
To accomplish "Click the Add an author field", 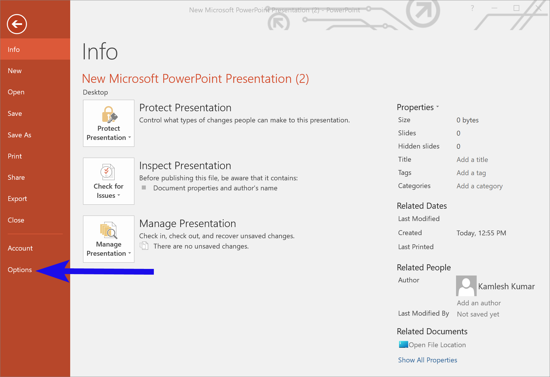I will (x=479, y=303).
